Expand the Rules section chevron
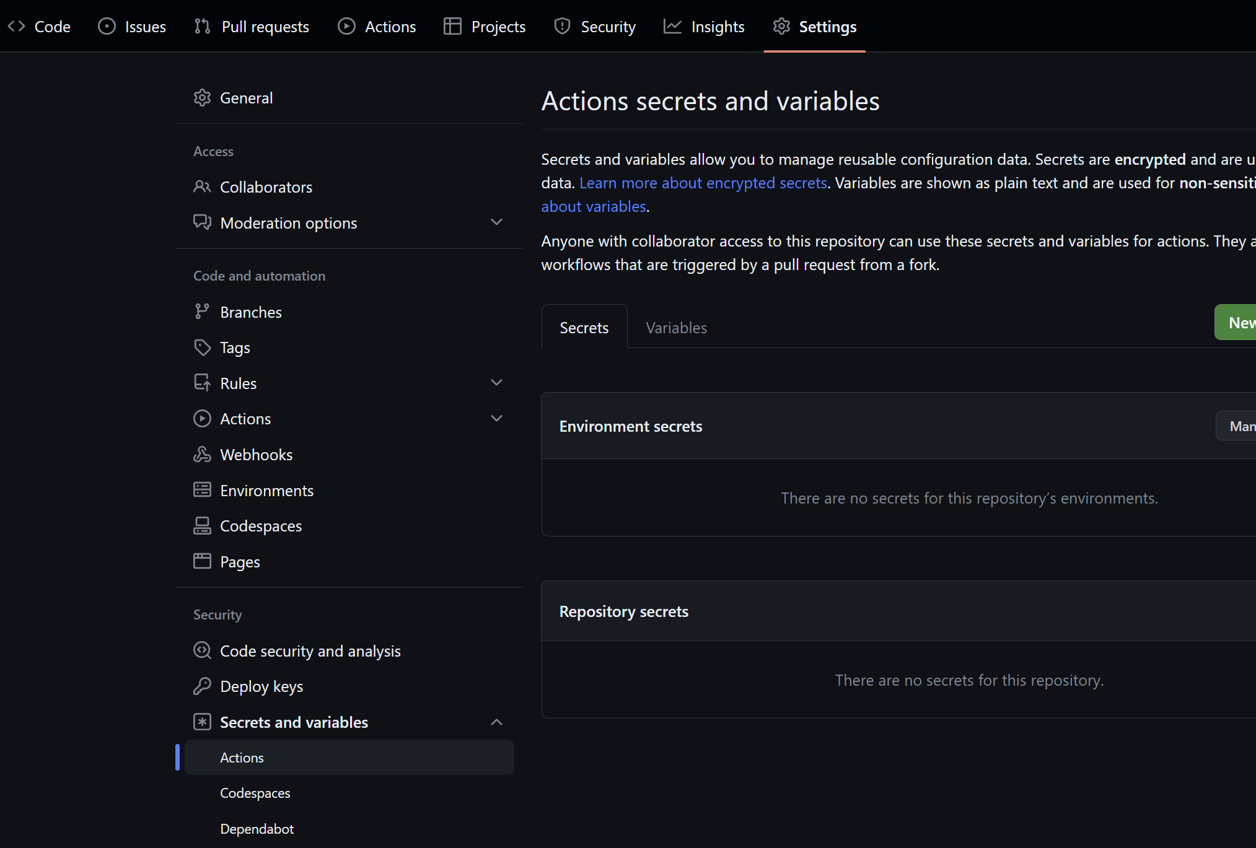 (x=496, y=383)
